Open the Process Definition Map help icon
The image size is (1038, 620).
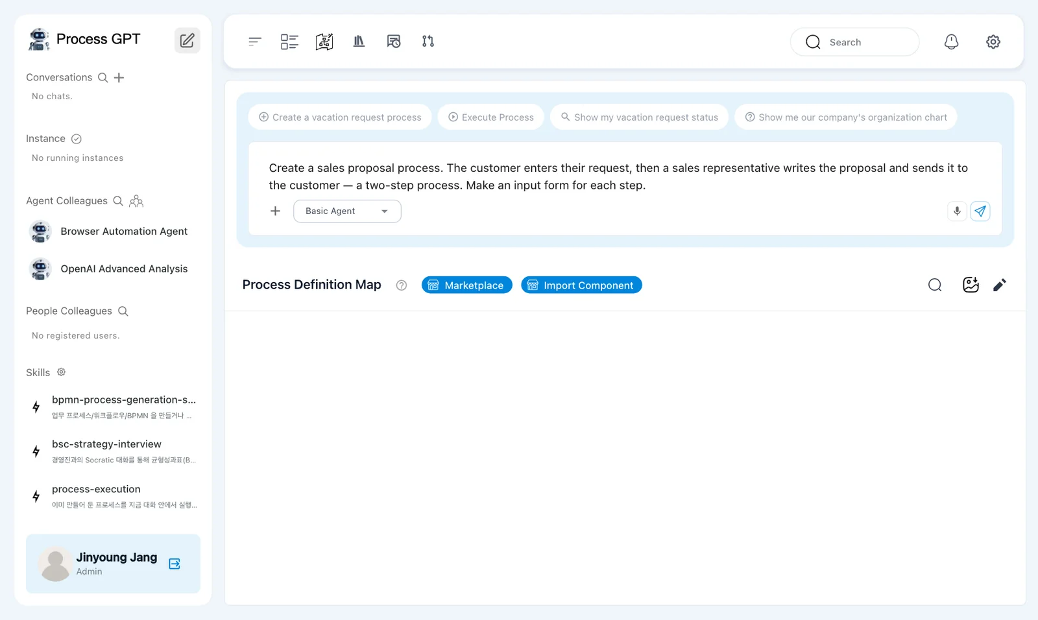[402, 285]
